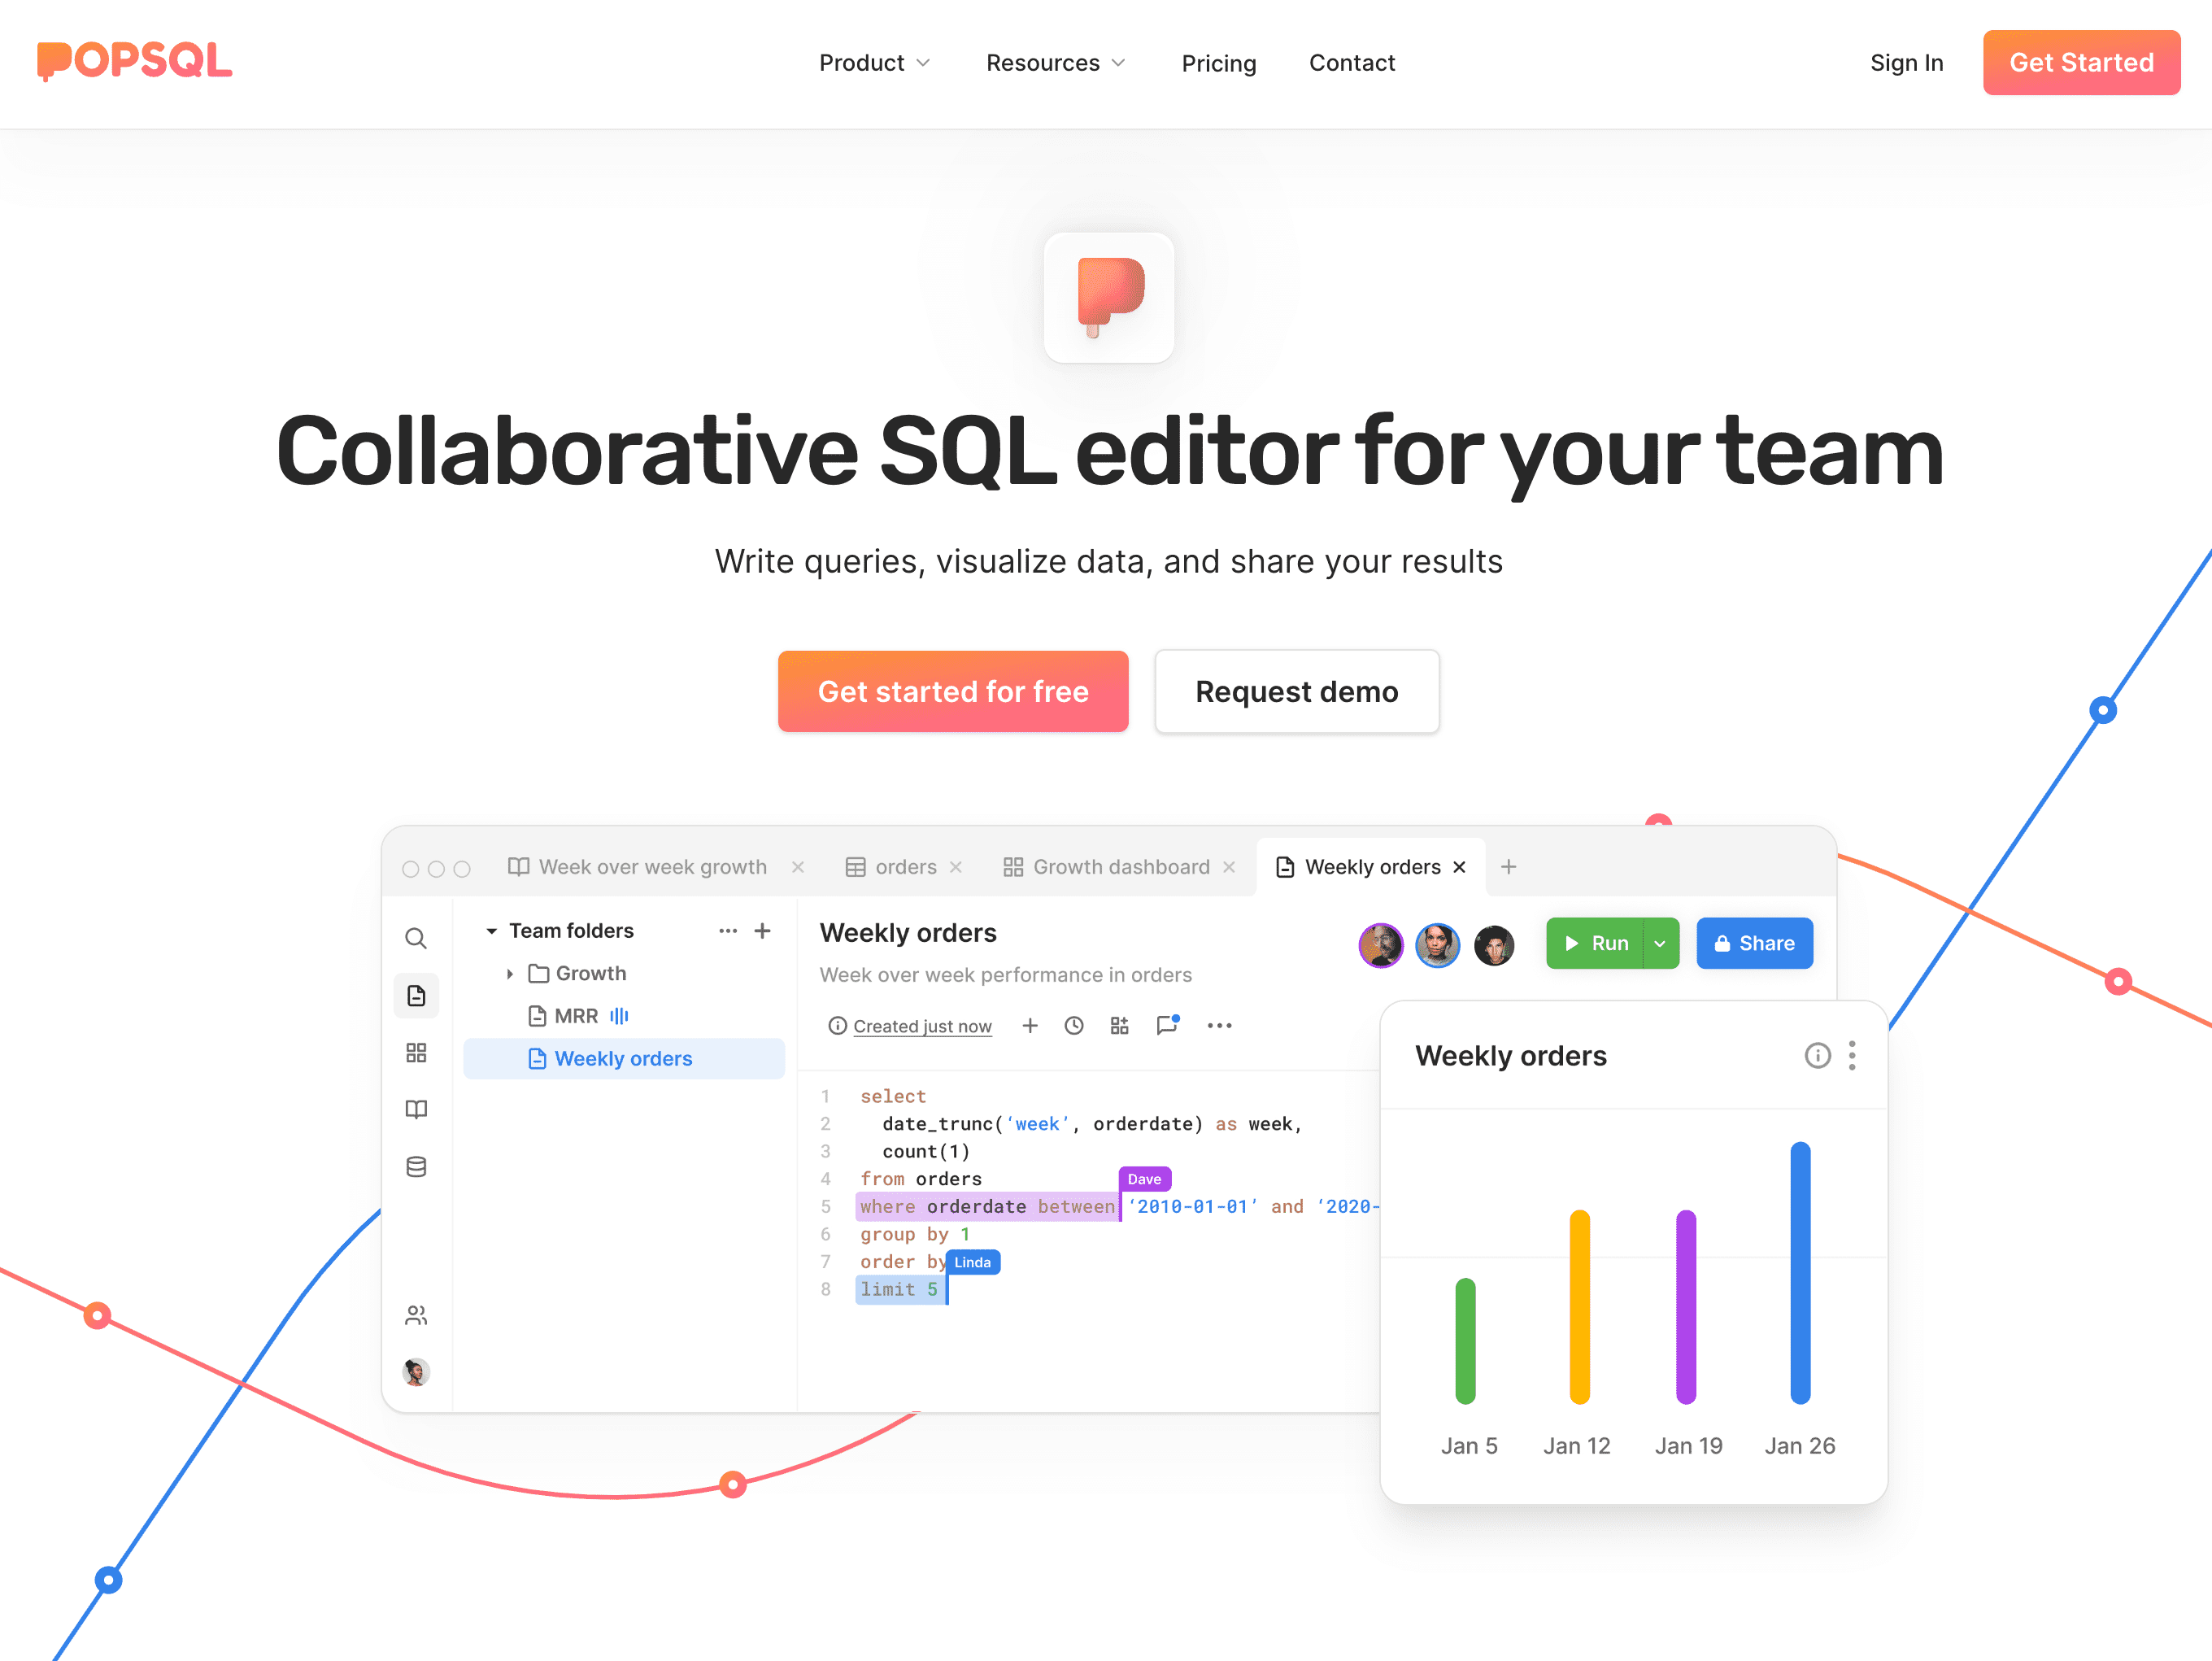
Task: Click the book/documentation icon in sidebar
Action: click(417, 1108)
